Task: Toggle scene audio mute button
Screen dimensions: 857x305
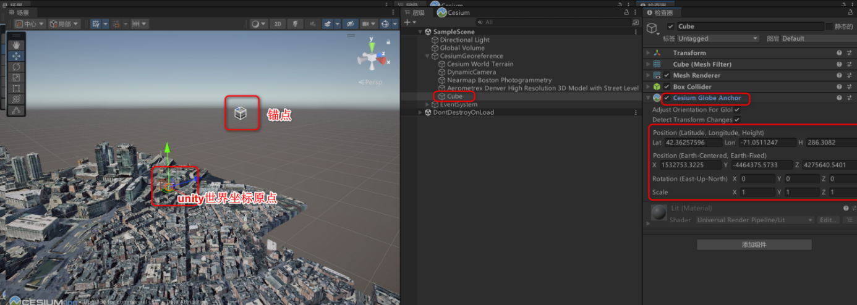Action: [x=313, y=24]
